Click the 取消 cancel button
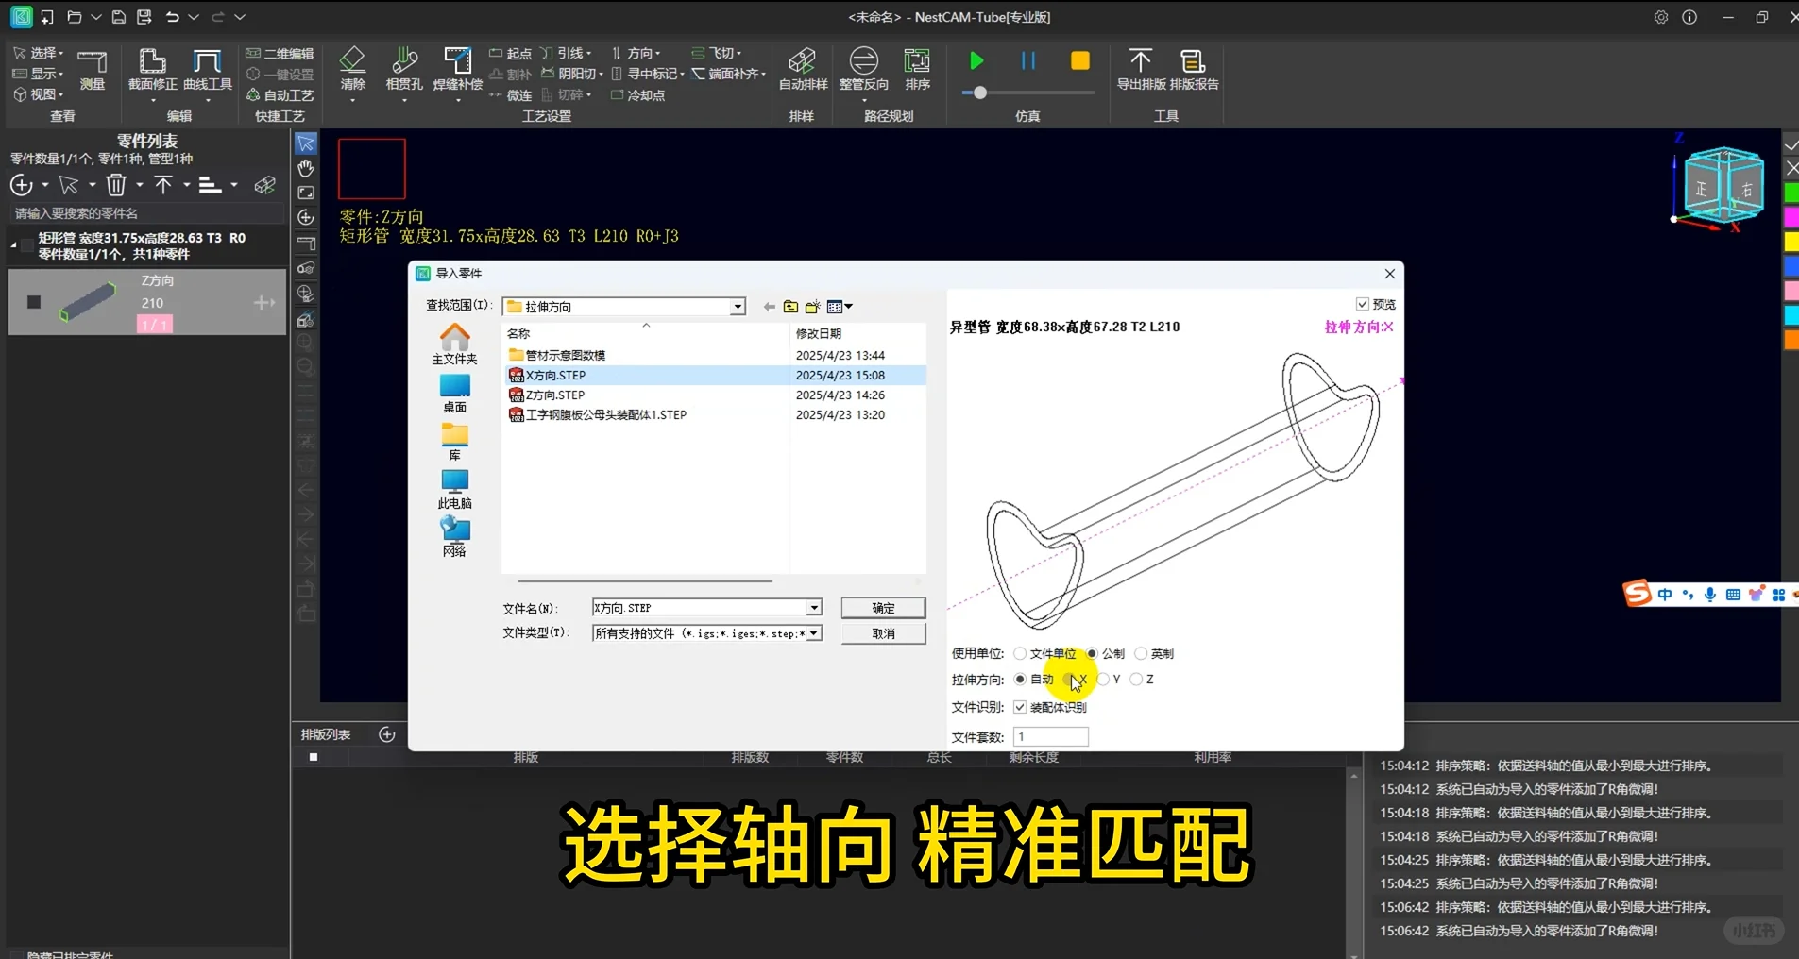 pos(882,632)
